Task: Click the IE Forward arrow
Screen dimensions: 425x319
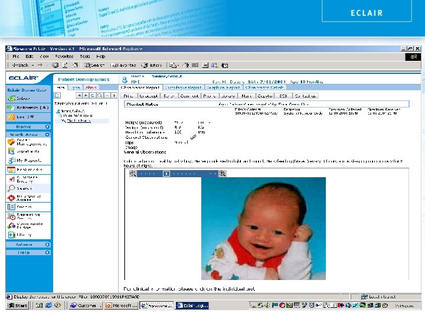Action: tap(40, 66)
